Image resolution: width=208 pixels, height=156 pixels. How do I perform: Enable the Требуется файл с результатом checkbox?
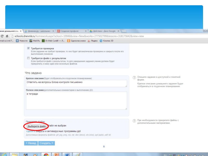pyautogui.click(x=28, y=58)
